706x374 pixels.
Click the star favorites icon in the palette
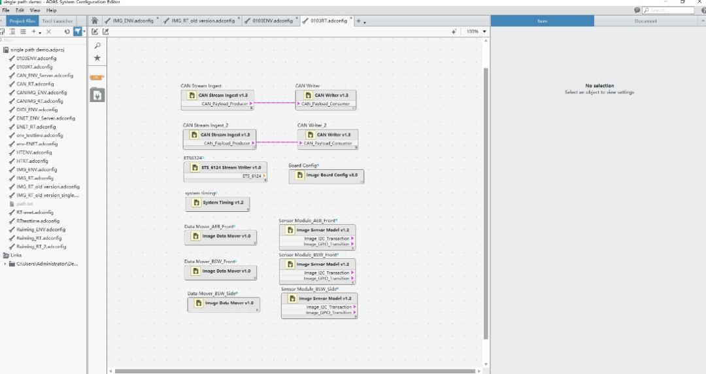[97, 58]
